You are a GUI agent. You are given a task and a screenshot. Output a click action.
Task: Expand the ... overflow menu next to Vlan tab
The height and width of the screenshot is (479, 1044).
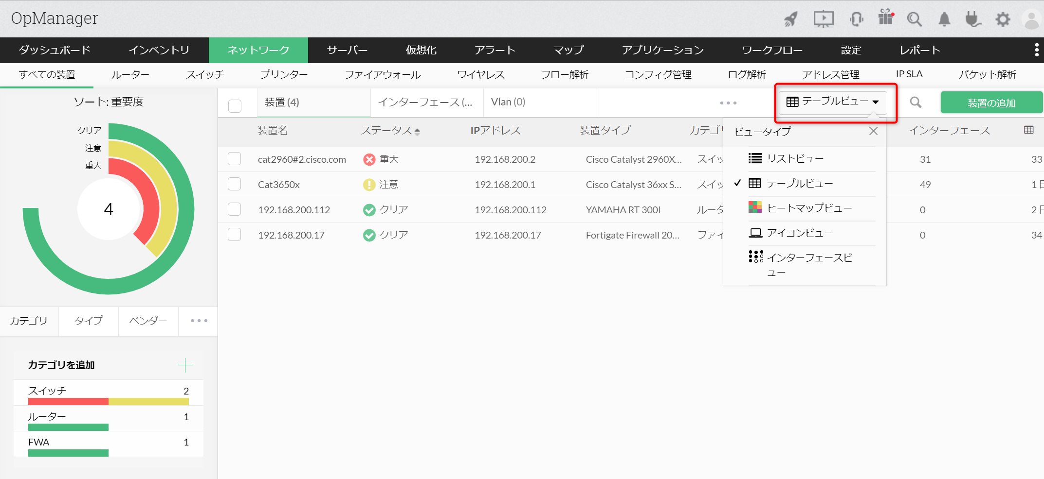pos(728,103)
